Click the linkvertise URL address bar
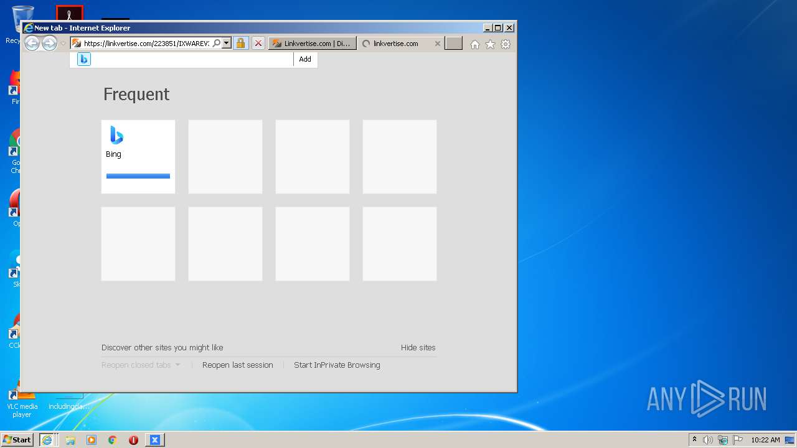The height and width of the screenshot is (448, 797). pos(147,44)
